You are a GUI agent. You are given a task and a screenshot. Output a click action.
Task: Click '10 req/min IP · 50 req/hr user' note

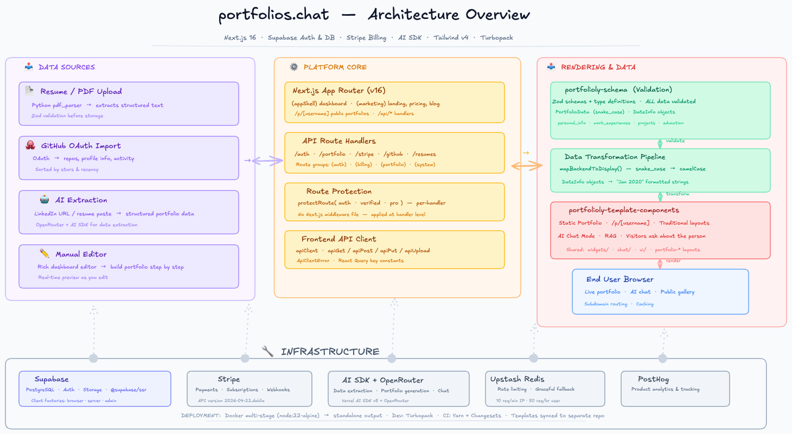pos(528,401)
